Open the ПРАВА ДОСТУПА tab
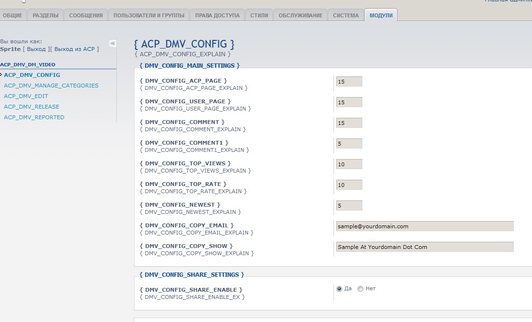This screenshot has height=322, width=532. (x=217, y=15)
